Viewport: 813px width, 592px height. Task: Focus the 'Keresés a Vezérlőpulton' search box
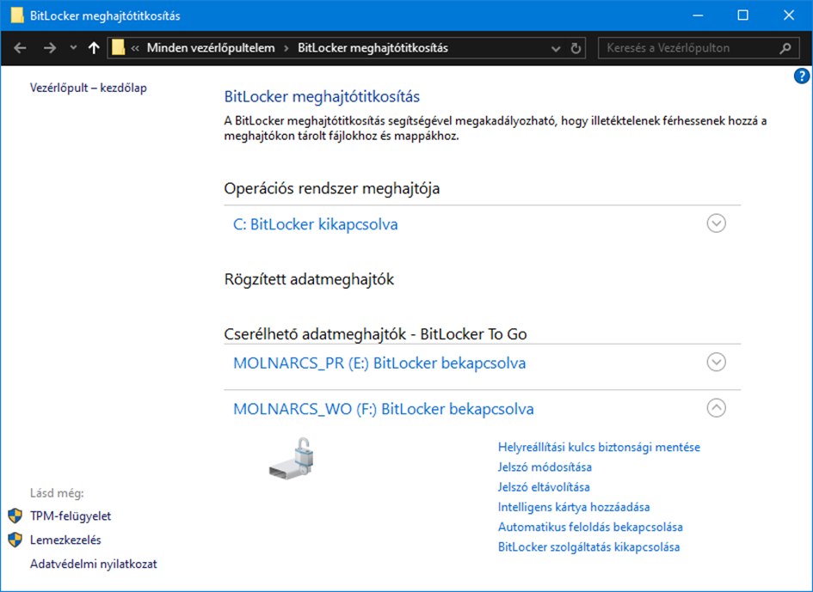699,48
